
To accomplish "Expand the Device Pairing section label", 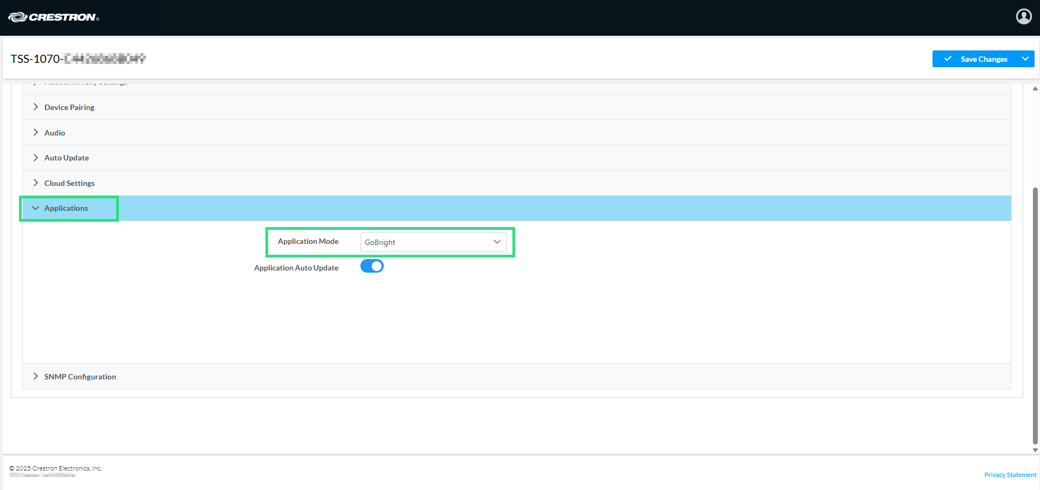I will point(69,107).
